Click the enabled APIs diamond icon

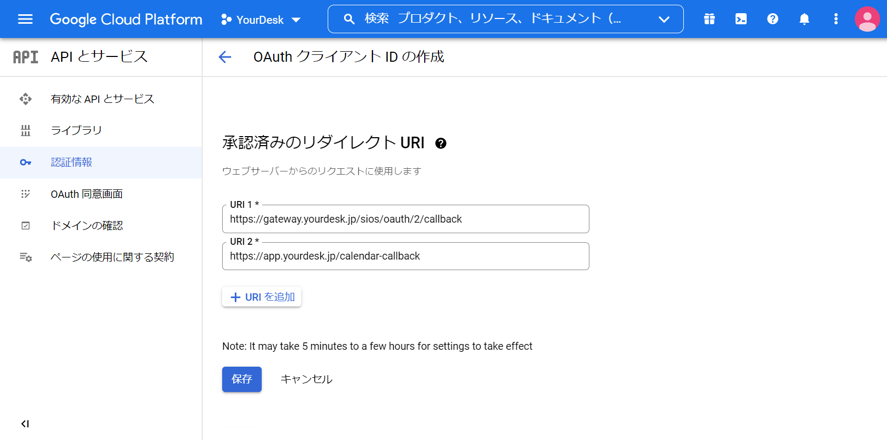pos(25,99)
